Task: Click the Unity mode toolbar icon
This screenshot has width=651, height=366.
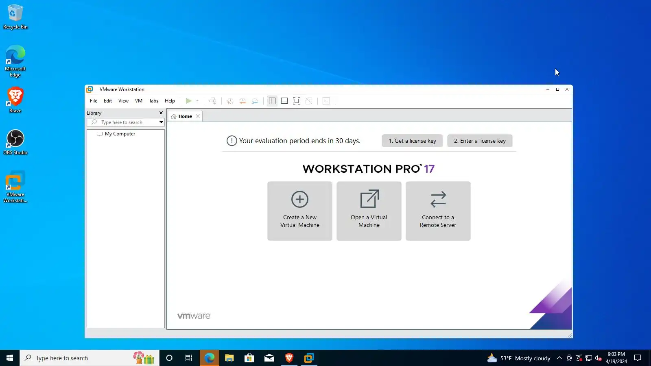Action: coord(309,101)
